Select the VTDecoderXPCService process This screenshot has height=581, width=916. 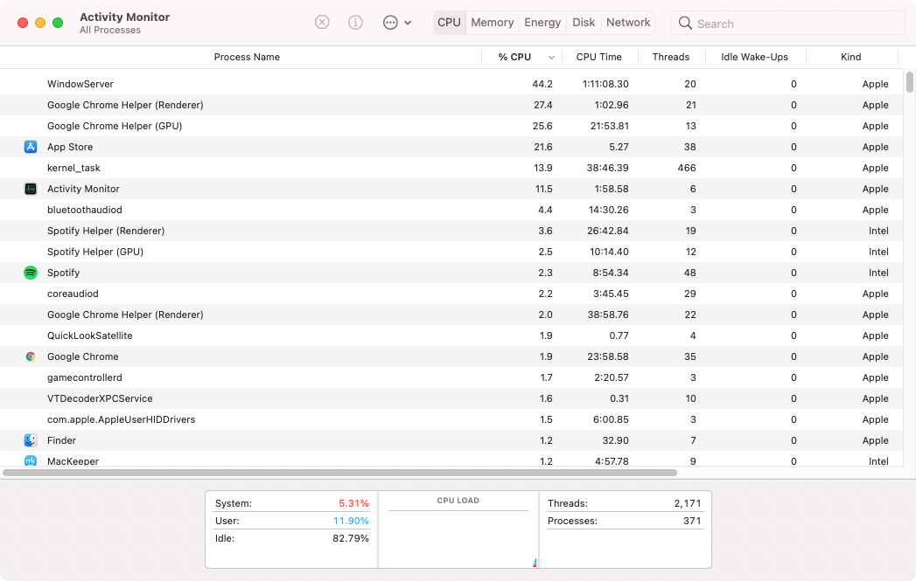point(450,398)
